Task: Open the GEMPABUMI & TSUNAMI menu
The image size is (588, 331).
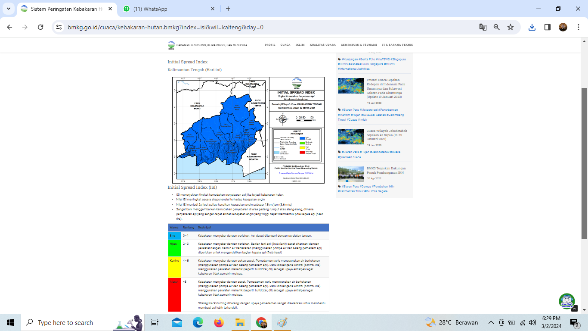Action: [x=359, y=45]
